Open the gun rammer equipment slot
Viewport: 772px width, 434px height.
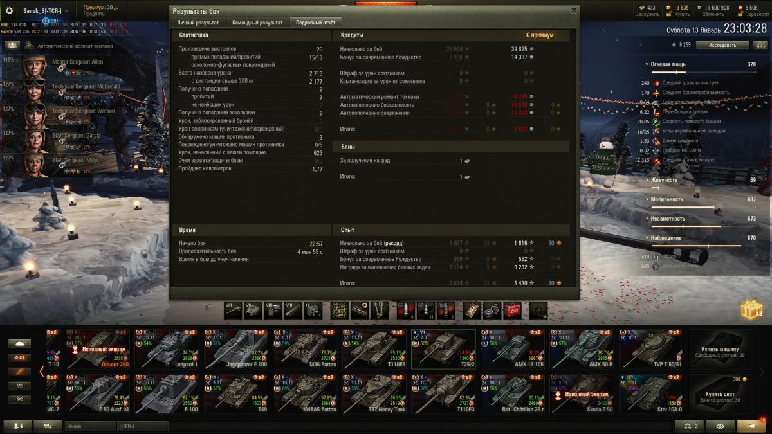tap(360, 310)
